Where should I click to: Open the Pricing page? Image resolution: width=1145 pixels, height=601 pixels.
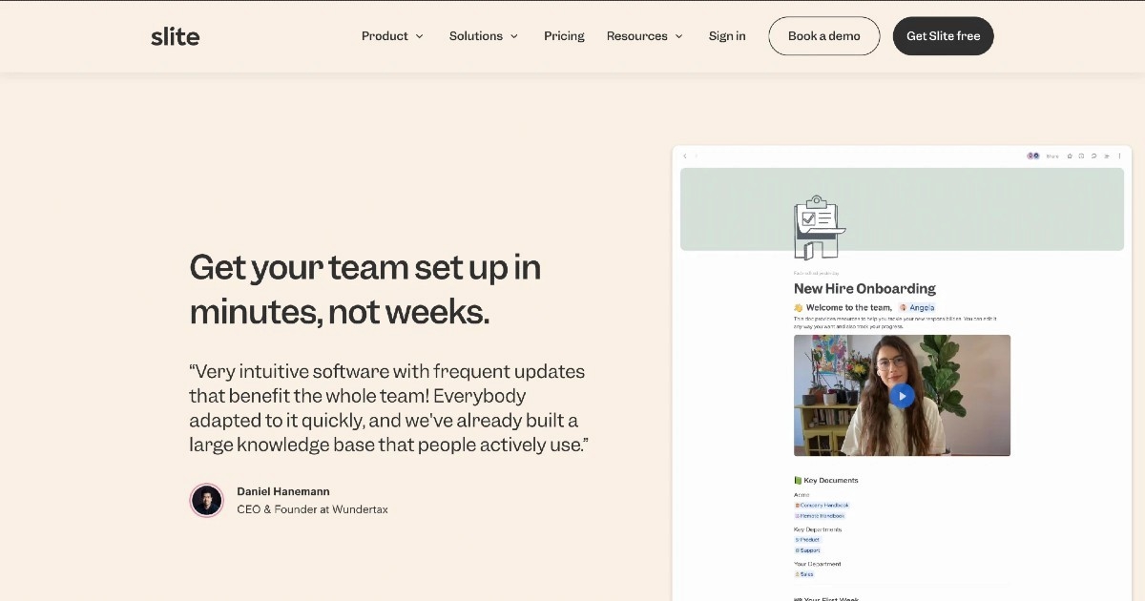click(564, 36)
